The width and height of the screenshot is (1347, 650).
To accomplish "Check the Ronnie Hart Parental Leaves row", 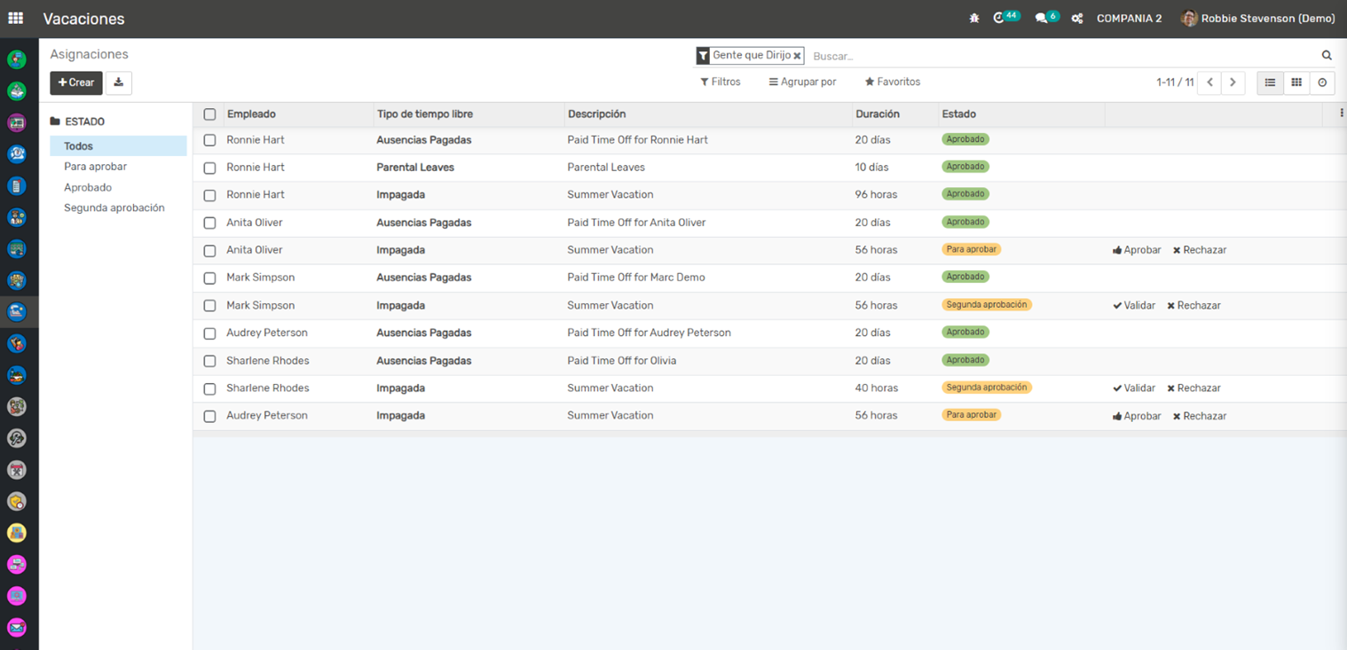I will pos(209,168).
